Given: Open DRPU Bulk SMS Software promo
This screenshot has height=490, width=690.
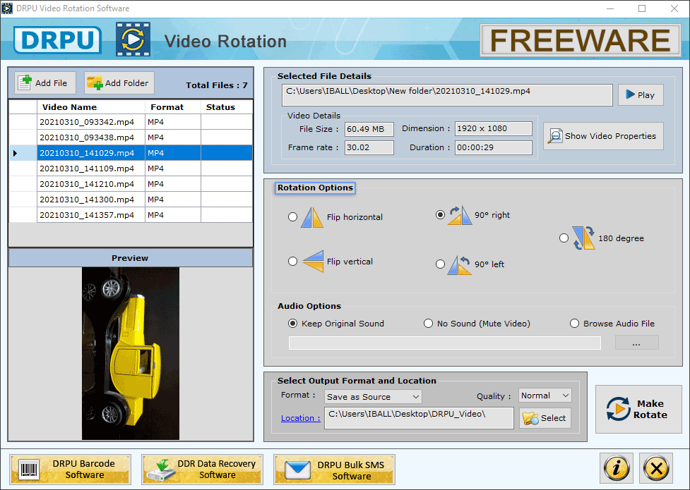Looking at the screenshot, I should [335, 470].
